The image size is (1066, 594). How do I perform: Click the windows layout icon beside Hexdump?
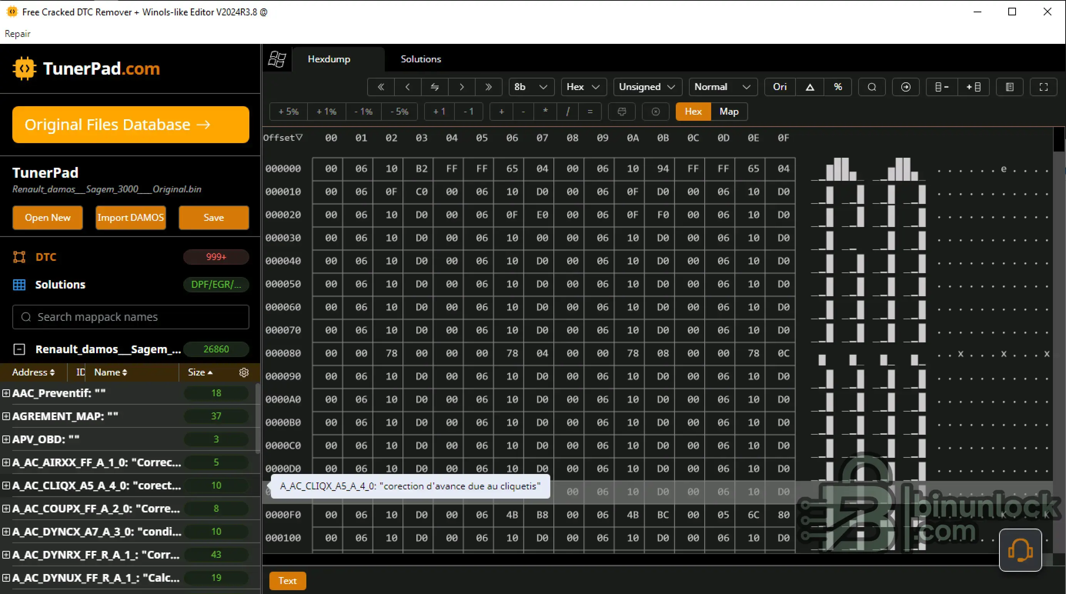(277, 59)
